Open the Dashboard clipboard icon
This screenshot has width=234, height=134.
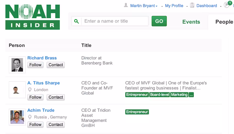click(x=192, y=5)
